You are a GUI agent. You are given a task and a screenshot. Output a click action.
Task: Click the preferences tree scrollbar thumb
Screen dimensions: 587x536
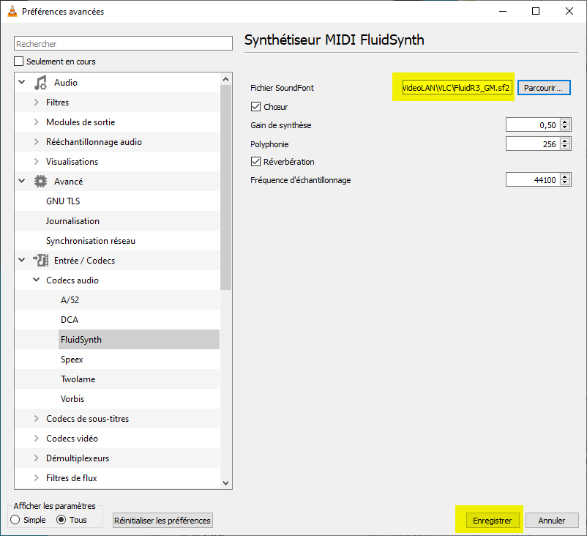(x=225, y=187)
